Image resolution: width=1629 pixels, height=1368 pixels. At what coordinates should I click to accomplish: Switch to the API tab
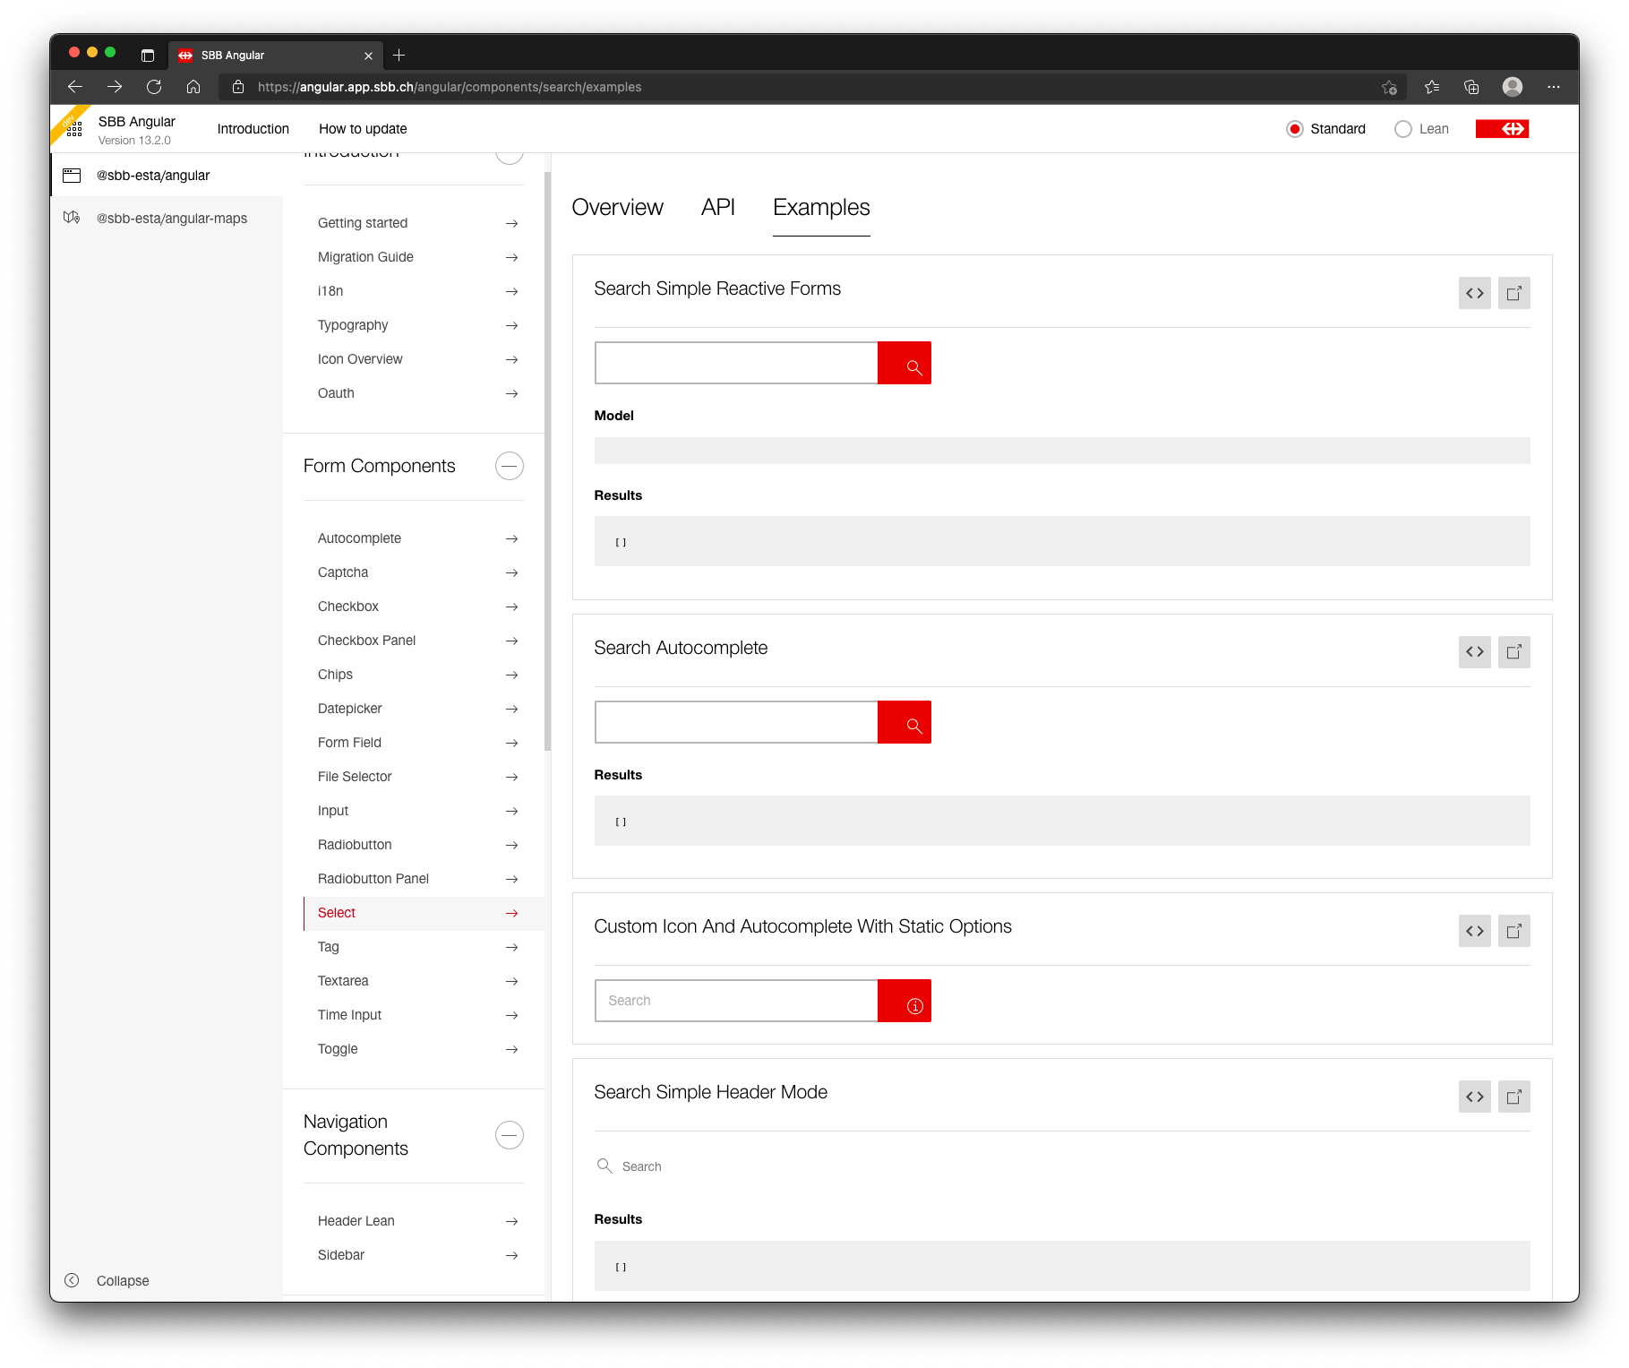coord(718,207)
